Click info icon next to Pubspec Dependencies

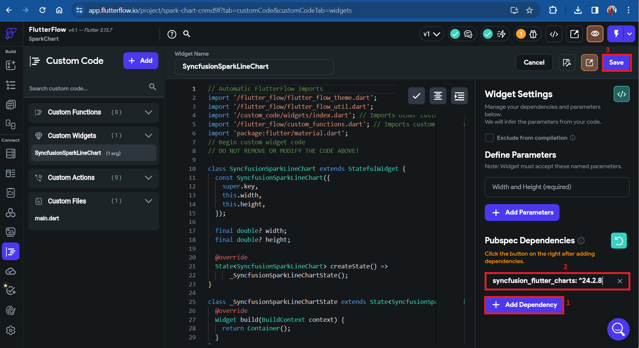tap(581, 241)
